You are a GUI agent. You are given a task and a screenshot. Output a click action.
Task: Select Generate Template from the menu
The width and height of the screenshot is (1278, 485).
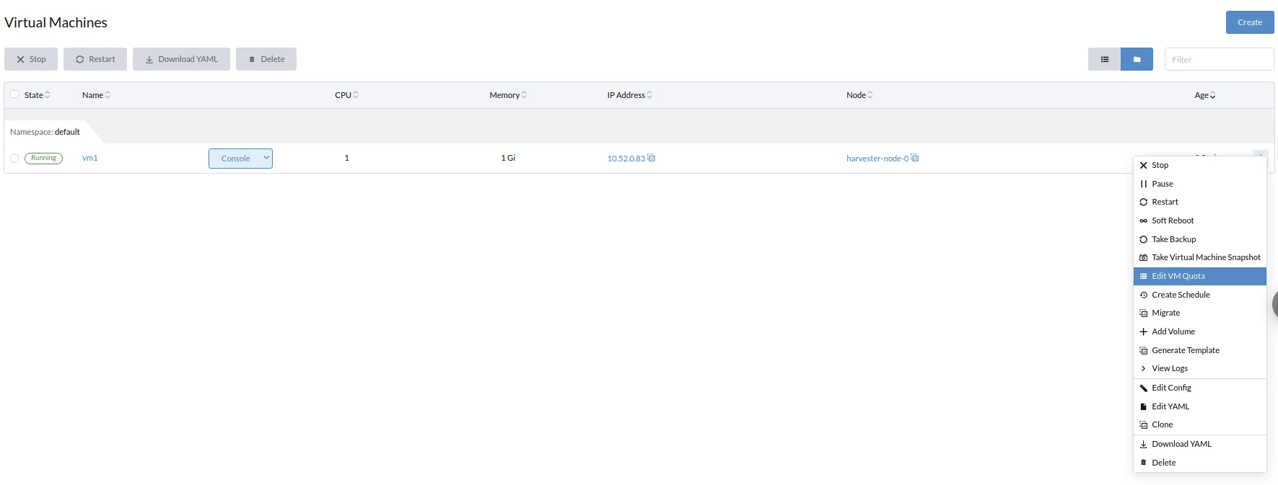point(1185,350)
